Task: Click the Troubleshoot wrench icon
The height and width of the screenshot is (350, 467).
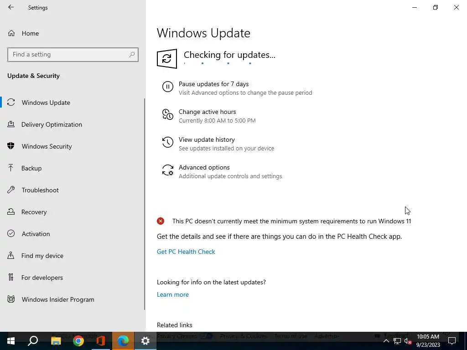Action: click(11, 190)
